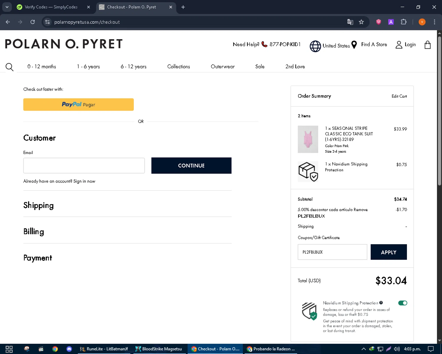Pay with the PayPal Pagar button
Viewport: 442px width, 354px height.
(78, 104)
